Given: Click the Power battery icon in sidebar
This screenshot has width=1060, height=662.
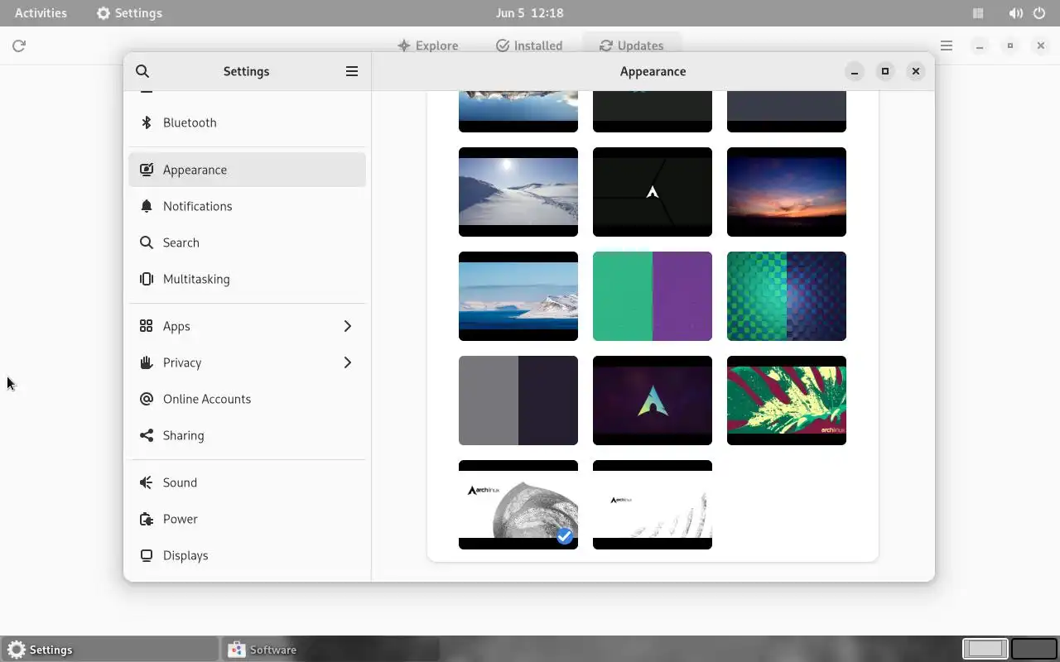Looking at the screenshot, I should [147, 519].
